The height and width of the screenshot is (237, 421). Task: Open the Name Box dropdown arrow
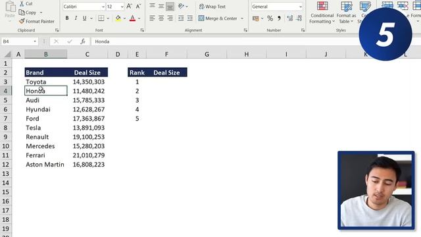[x=35, y=41]
